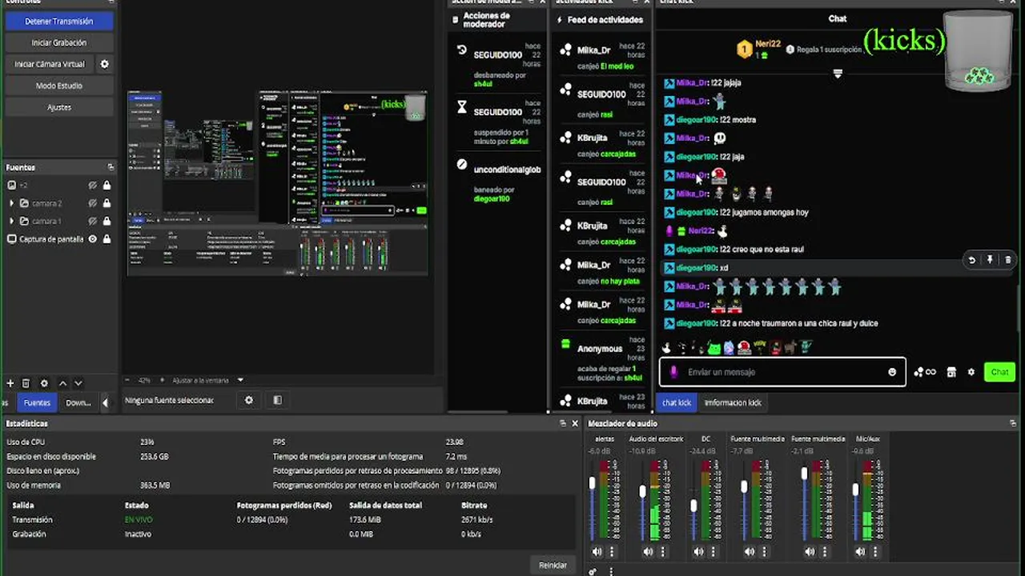
Task: Mute the Audio del escritorio channel
Action: (648, 551)
